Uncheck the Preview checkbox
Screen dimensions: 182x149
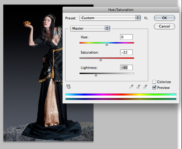tap(154, 88)
